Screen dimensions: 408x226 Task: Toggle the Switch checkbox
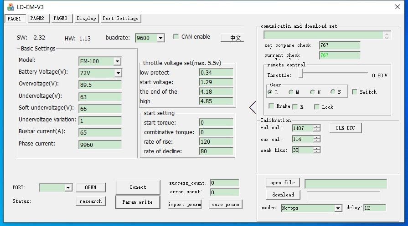(x=354, y=92)
